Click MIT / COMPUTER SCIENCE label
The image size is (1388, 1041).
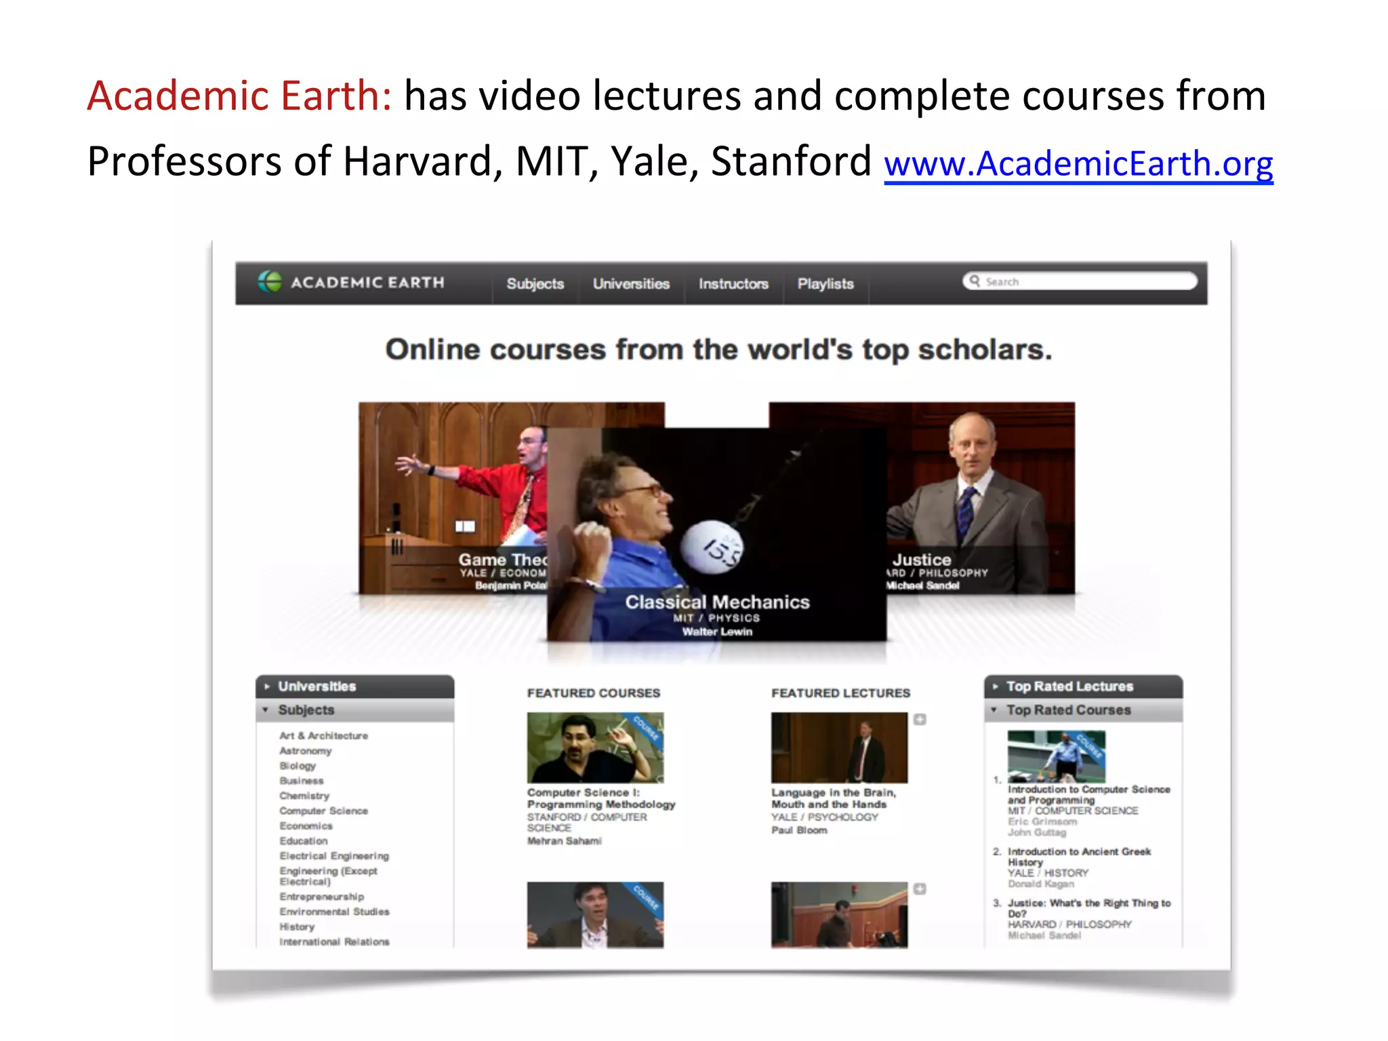point(1073,811)
